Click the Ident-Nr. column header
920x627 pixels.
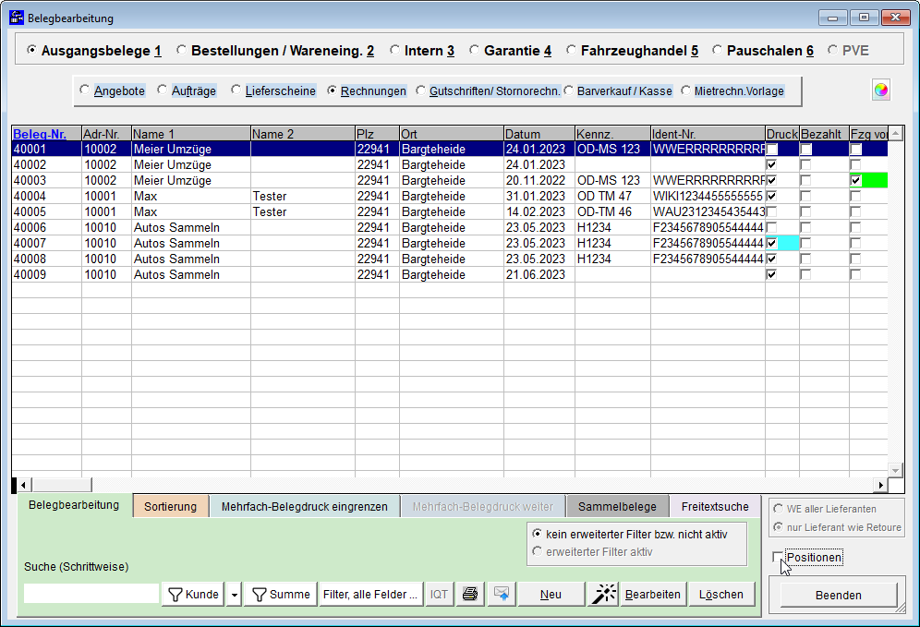click(708, 134)
